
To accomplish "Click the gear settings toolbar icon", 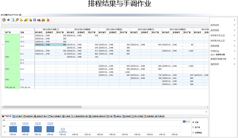I will coord(4,20).
